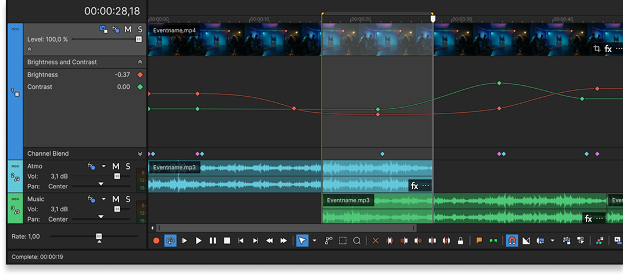Open Music track FX button

[92, 199]
